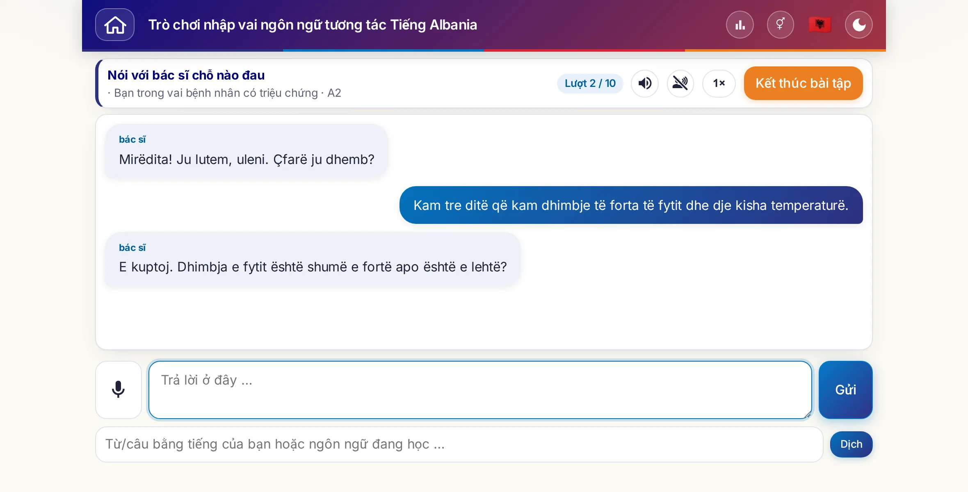
Task: Click 'Kết thúc bài tập' button
Action: (x=803, y=83)
